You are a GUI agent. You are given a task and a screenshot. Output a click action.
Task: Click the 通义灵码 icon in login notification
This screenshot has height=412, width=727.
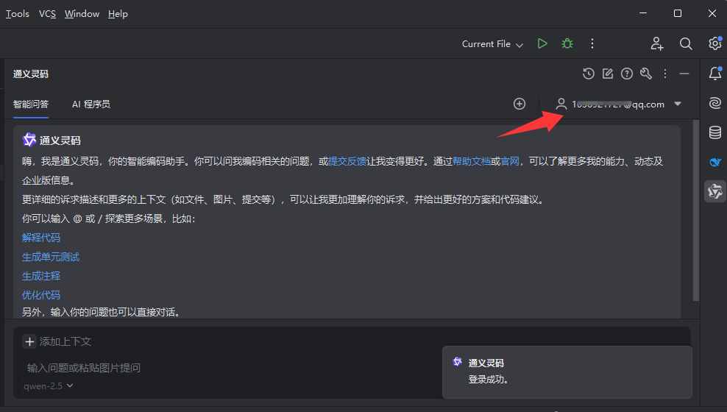457,362
